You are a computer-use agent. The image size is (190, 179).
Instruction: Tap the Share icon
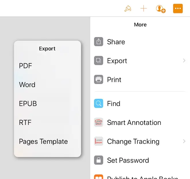[98, 42]
